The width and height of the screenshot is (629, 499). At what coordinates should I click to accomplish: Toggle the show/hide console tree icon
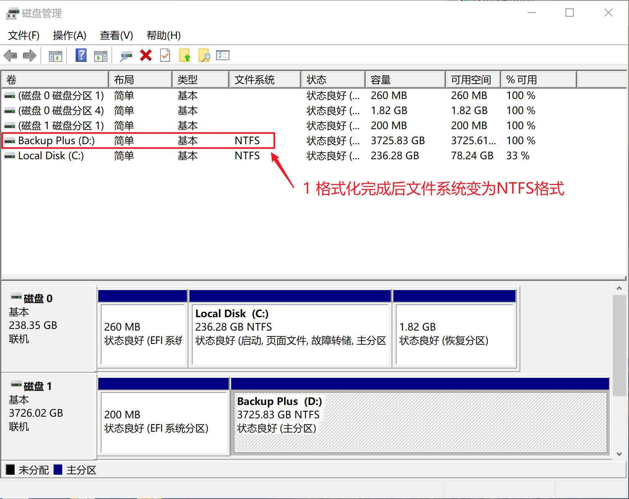click(56, 55)
